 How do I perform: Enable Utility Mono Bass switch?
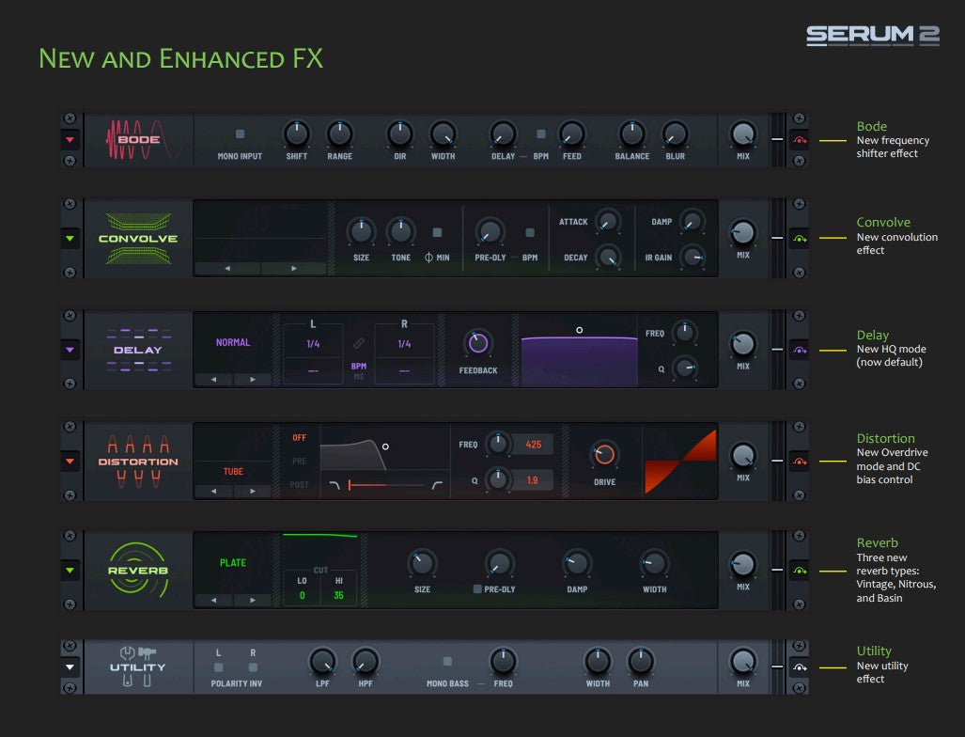[447, 661]
